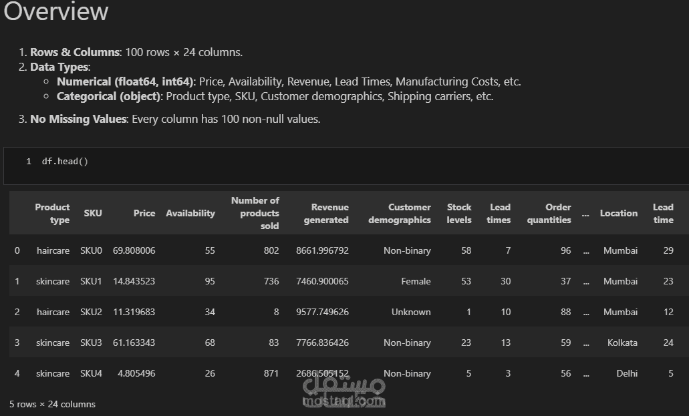
Task: Click the ellipsis in the table header row
Action: [x=585, y=214]
